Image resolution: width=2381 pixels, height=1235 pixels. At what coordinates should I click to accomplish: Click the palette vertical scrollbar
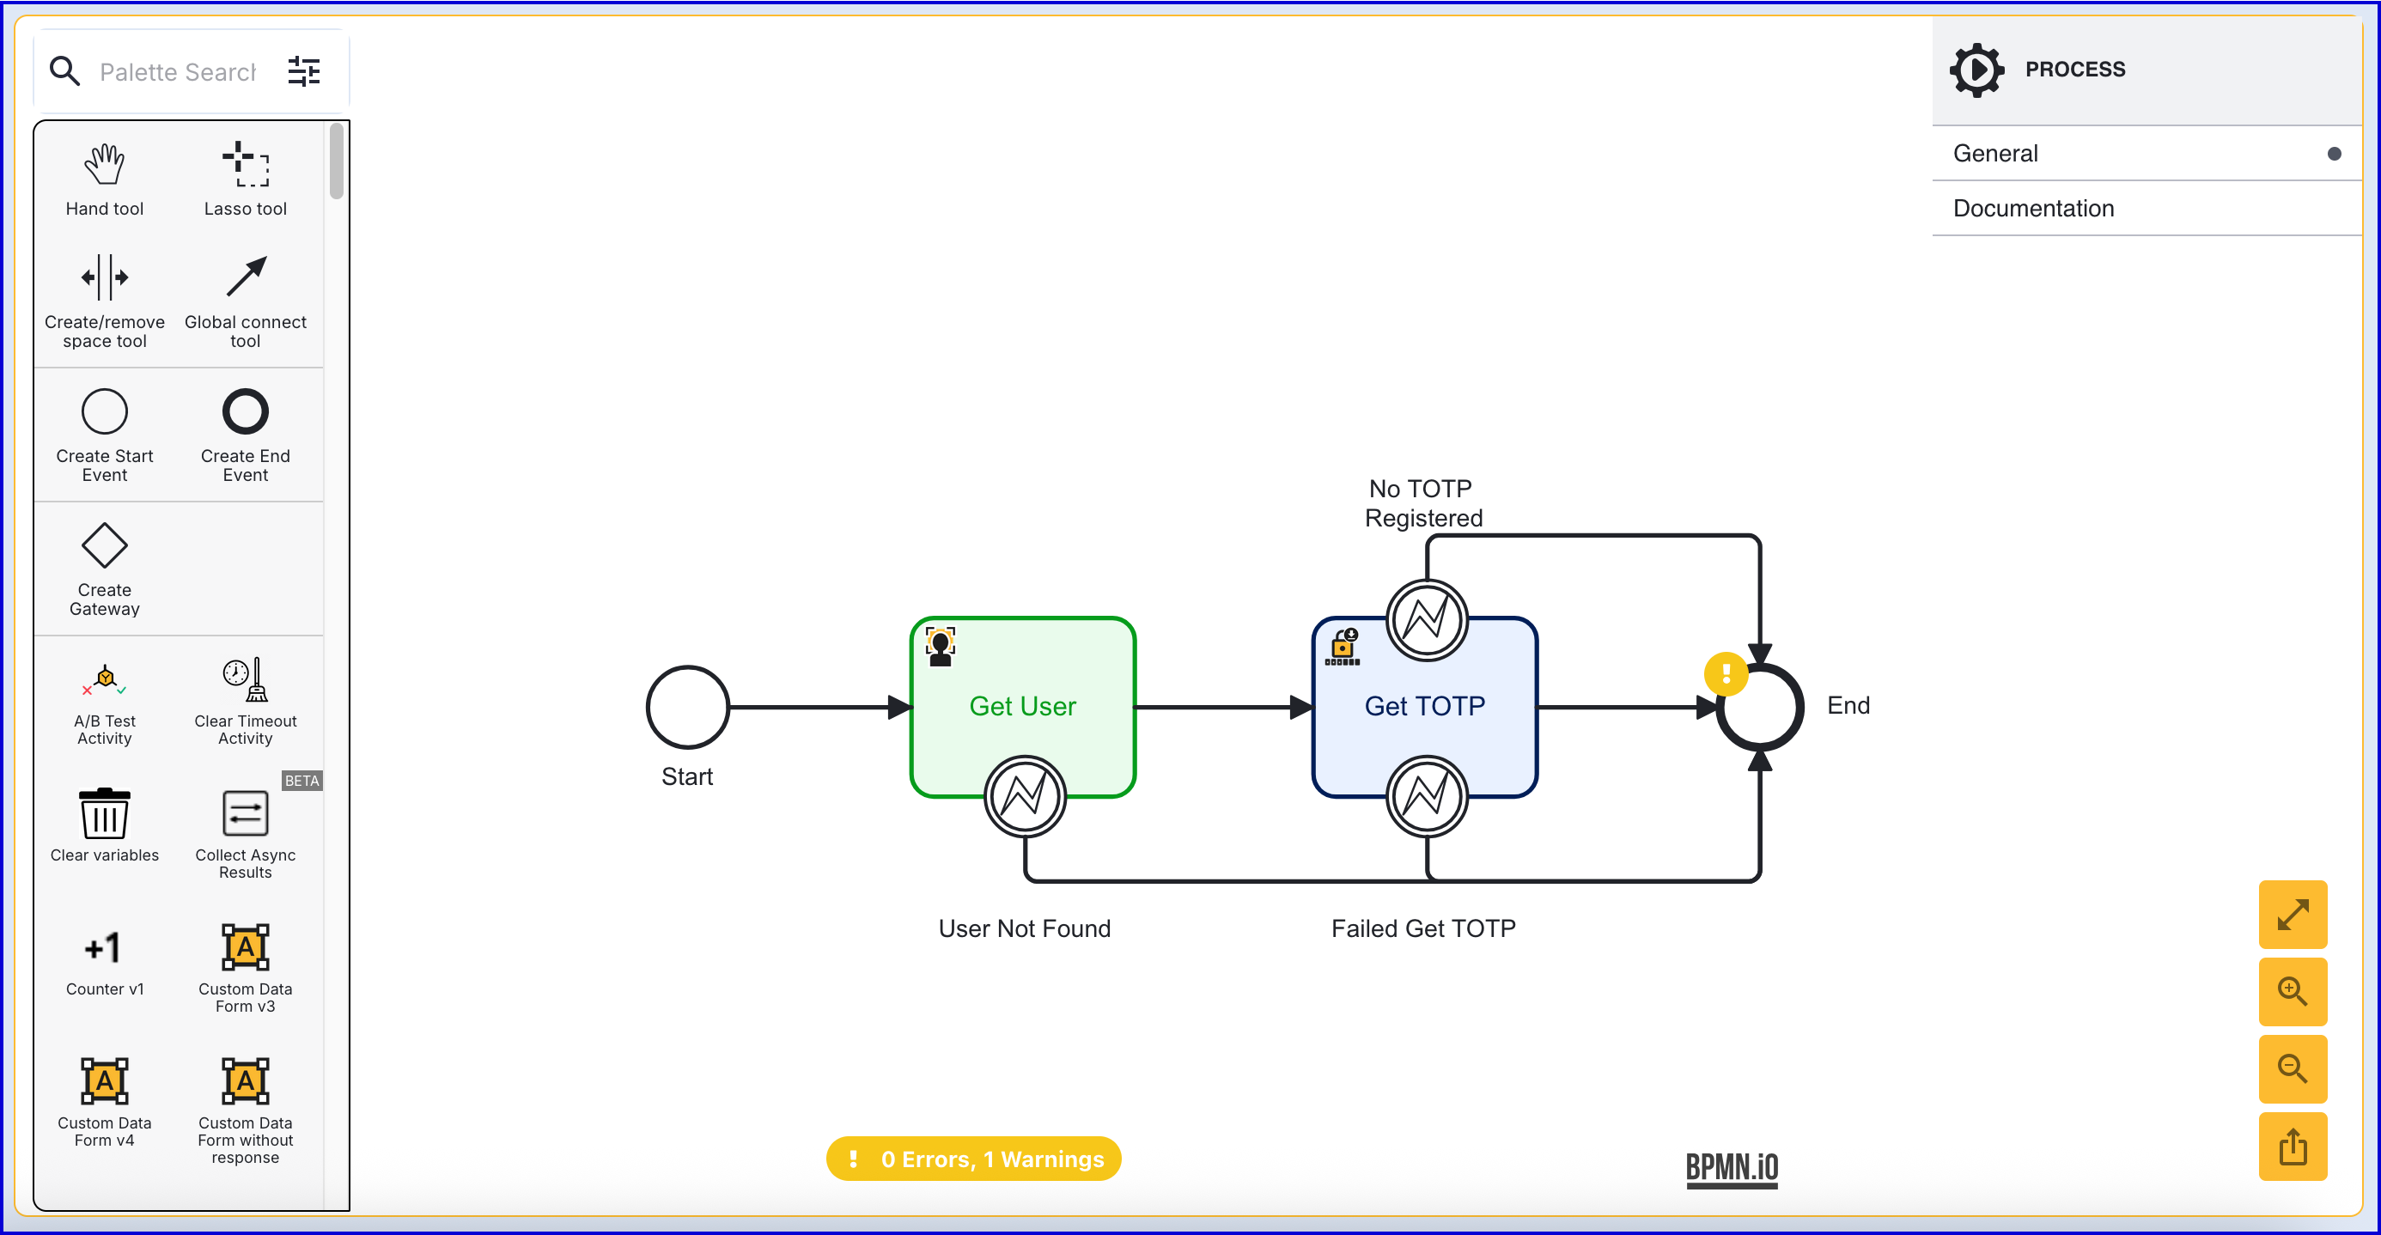click(337, 161)
